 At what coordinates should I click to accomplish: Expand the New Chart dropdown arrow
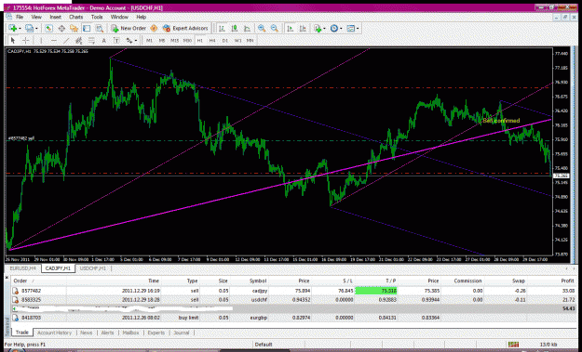(20, 29)
